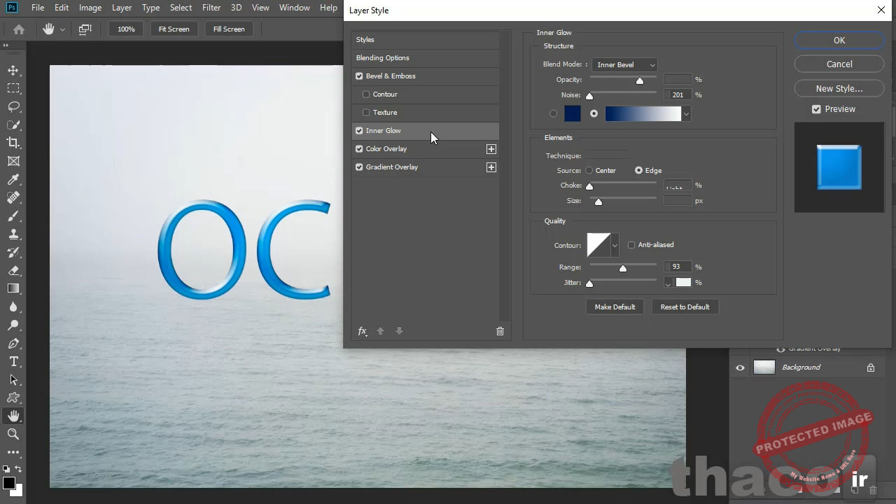Click Reset to Default button
Viewport: 896px width, 504px height.
[x=685, y=307]
